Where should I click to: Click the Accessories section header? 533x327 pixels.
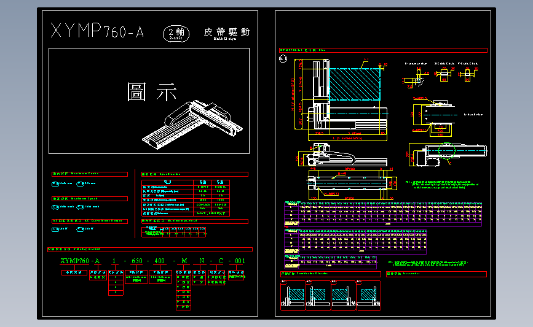point(436,274)
